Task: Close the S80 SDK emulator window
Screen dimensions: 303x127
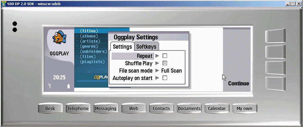Action: pos(299,4)
